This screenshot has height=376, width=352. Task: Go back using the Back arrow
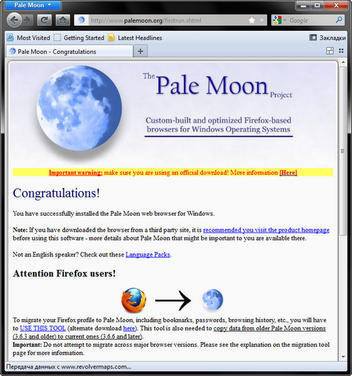pyautogui.click(x=14, y=20)
